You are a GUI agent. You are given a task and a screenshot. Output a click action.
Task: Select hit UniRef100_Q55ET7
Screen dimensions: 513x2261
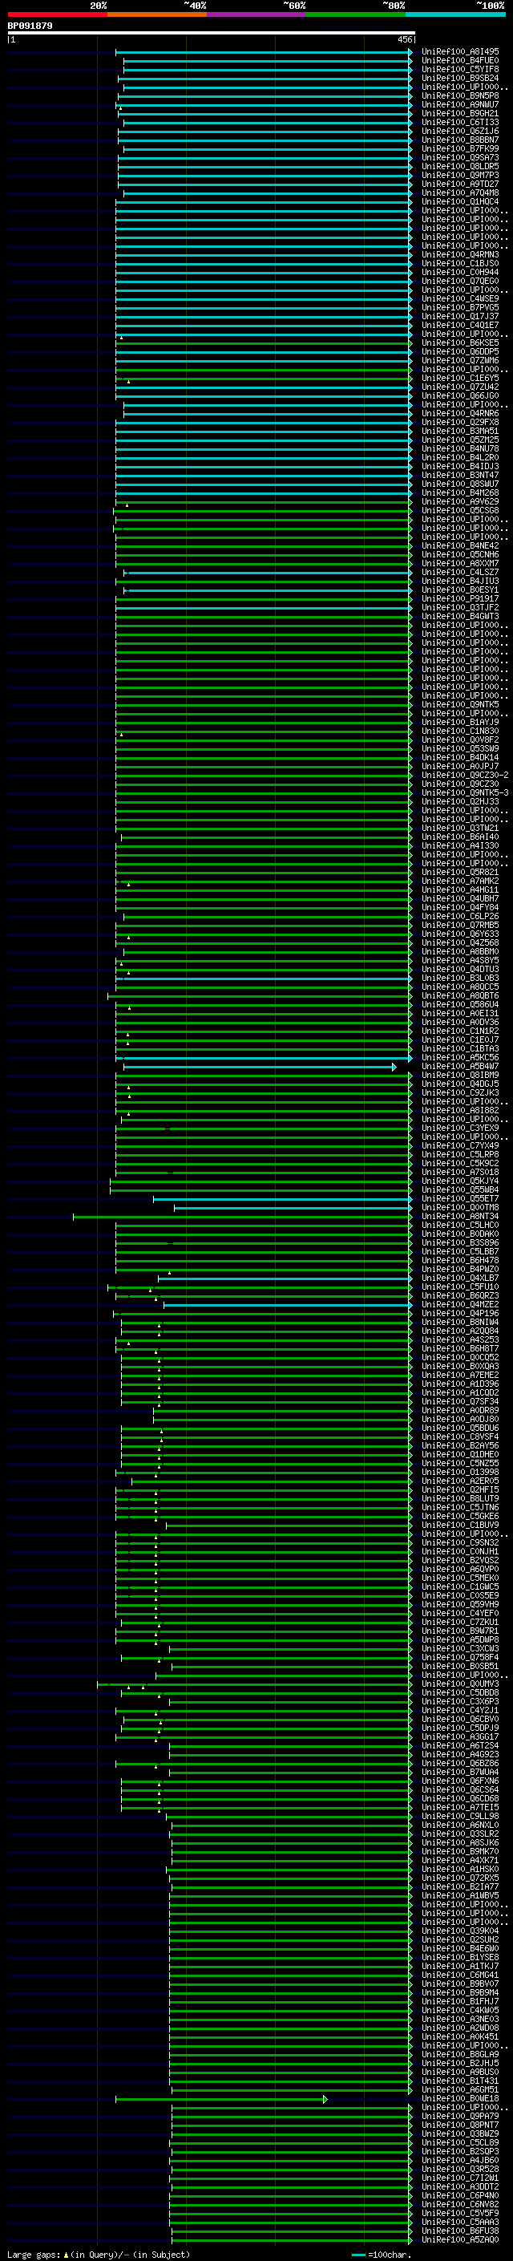[460, 1199]
